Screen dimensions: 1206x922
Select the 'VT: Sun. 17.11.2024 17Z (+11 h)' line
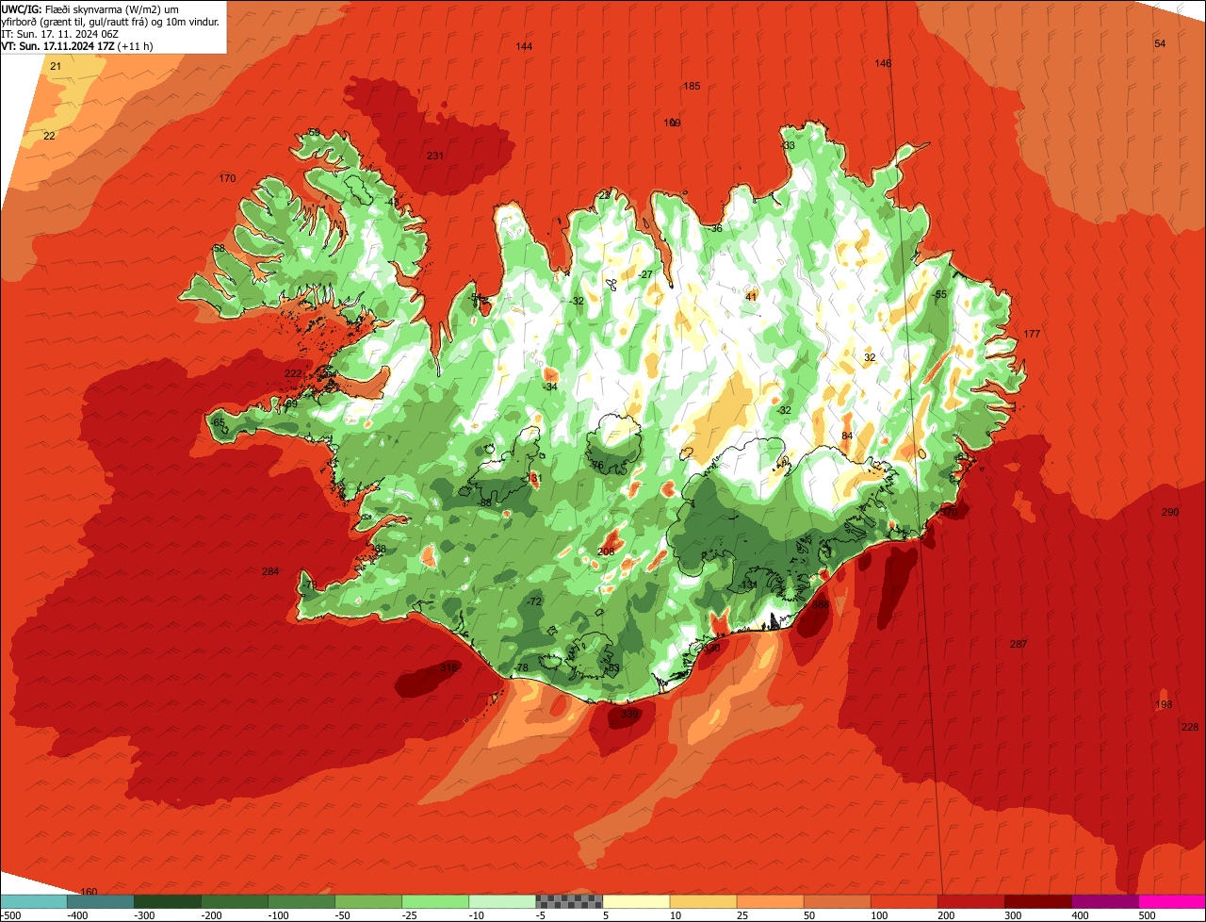(77, 45)
